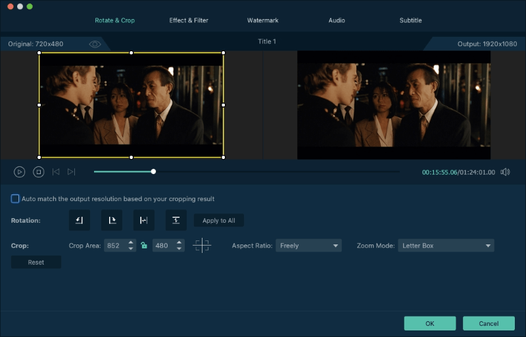526x337 pixels.
Task: Cancel the editing dialog
Action: 489,323
